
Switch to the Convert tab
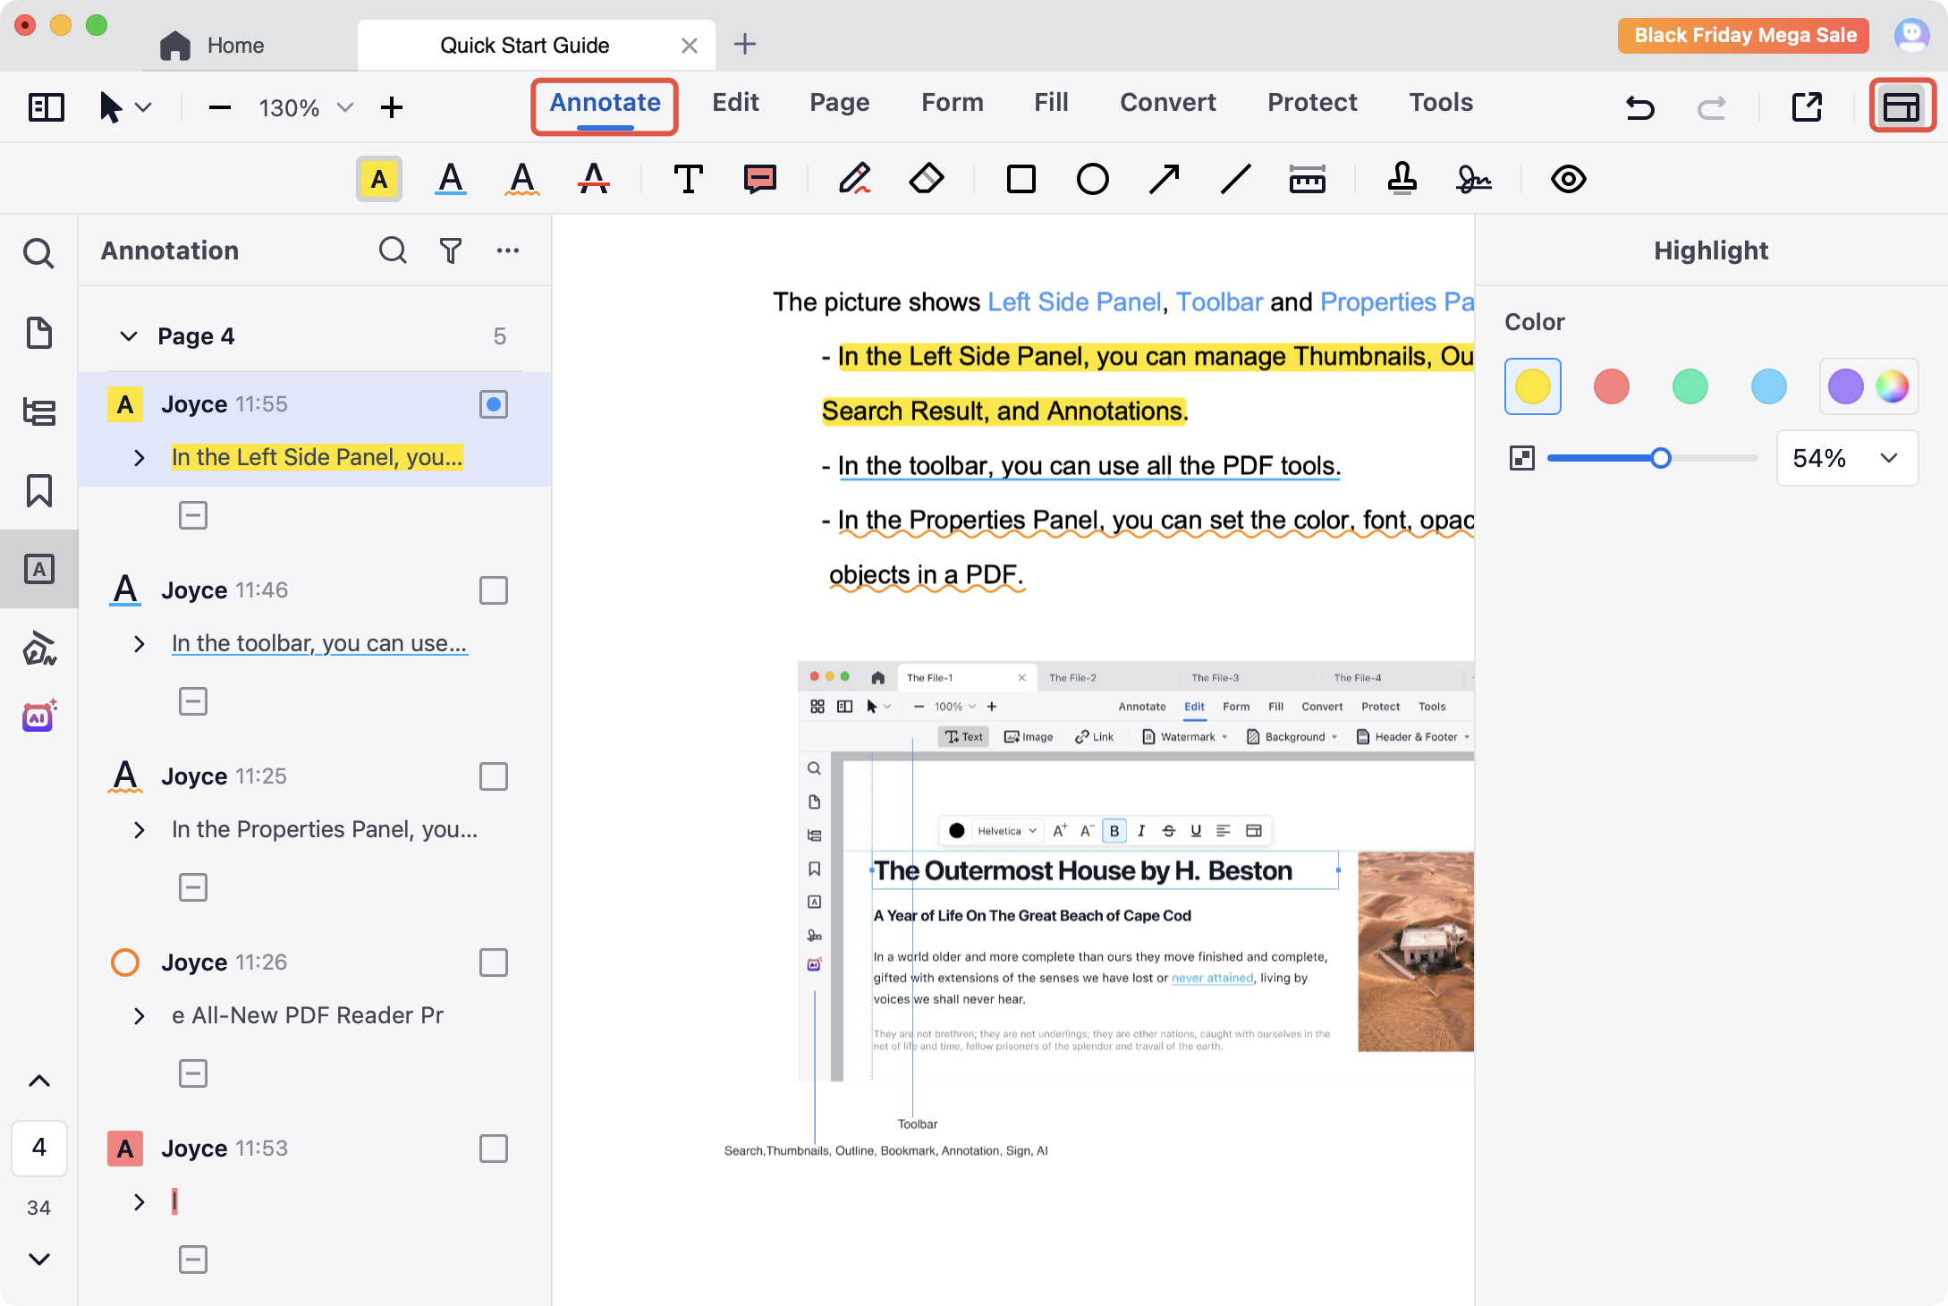[1167, 103]
